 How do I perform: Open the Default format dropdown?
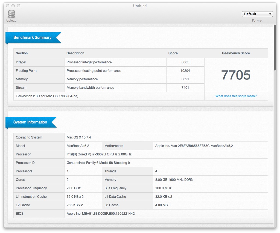(x=257, y=14)
